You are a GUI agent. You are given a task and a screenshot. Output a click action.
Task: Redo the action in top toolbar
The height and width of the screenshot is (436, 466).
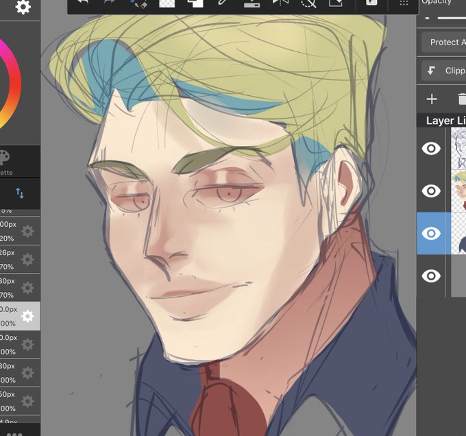110,3
